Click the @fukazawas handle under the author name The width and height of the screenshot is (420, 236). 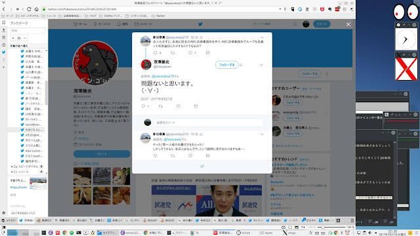tap(162, 67)
